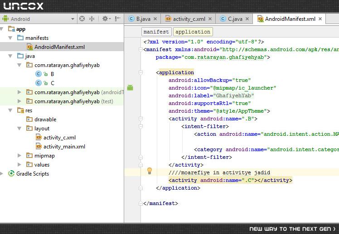Fold the activity .B tag in the gutter
Viewport: 339px width, 234px height.
coord(140,119)
